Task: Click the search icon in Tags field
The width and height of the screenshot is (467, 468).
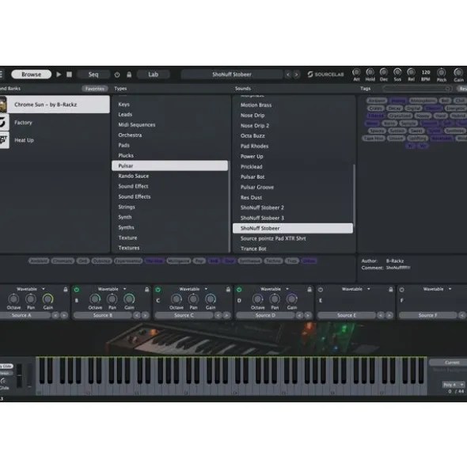Action: (447, 89)
